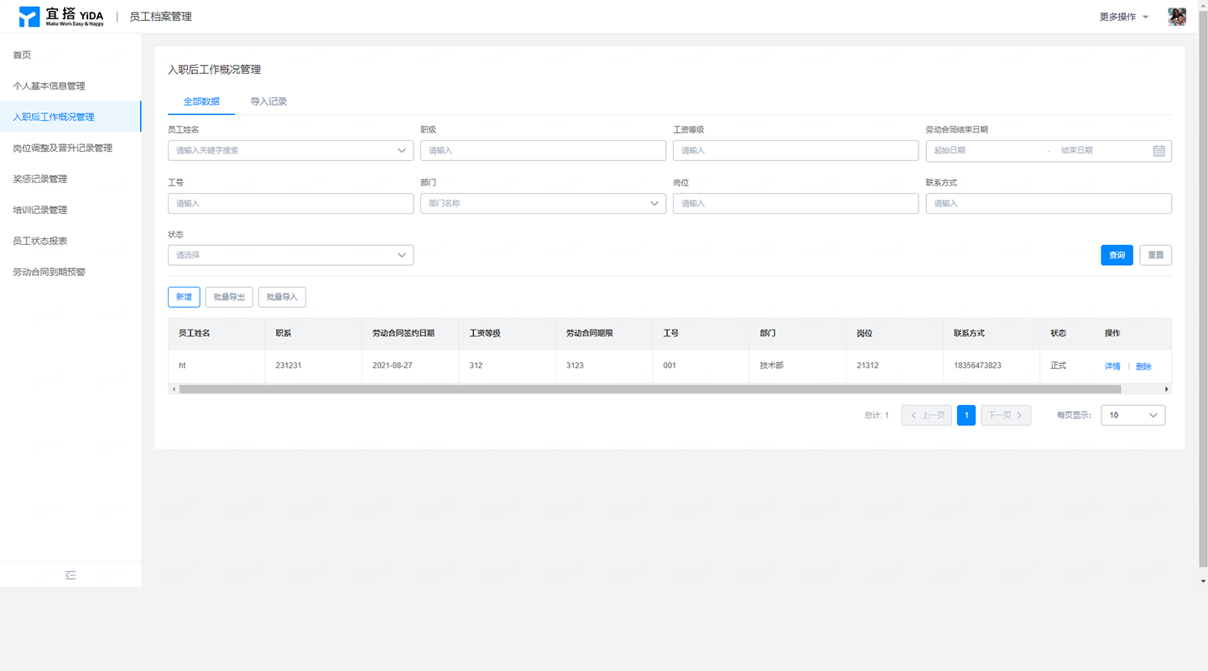Click the 正式 status cell
The height and width of the screenshot is (671, 1208).
click(1067, 366)
